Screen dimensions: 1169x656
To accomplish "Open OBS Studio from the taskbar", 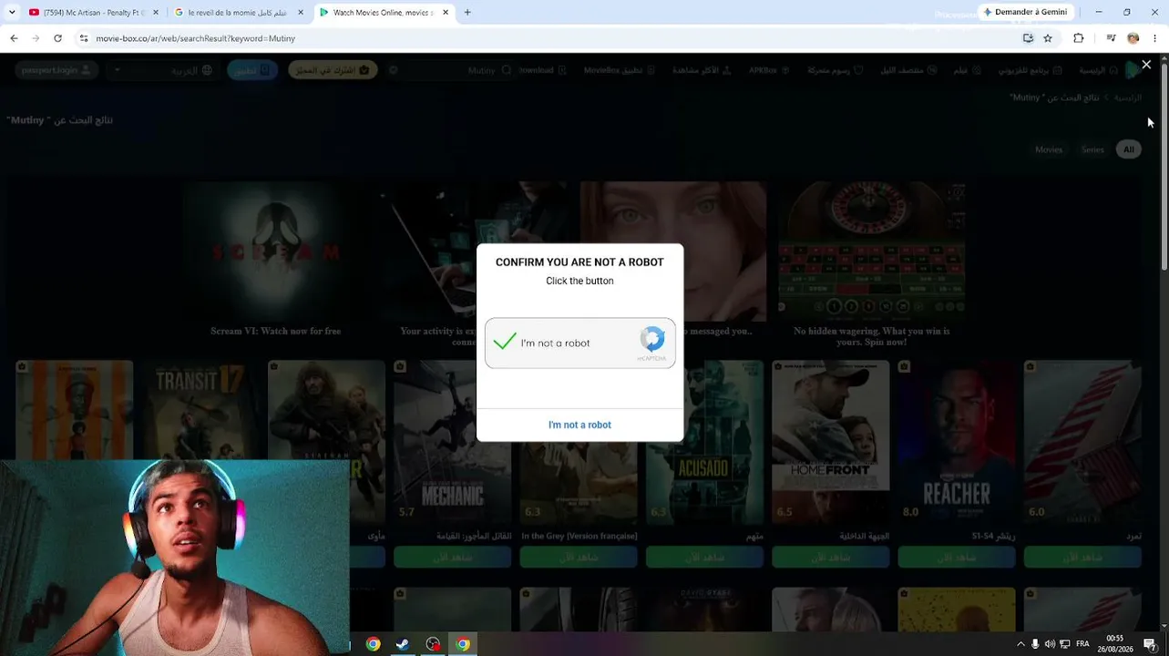I will tap(433, 644).
